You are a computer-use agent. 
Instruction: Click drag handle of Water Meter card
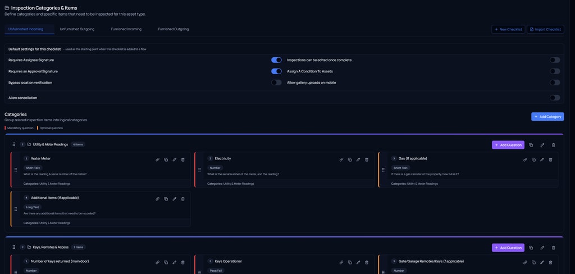click(x=15, y=170)
